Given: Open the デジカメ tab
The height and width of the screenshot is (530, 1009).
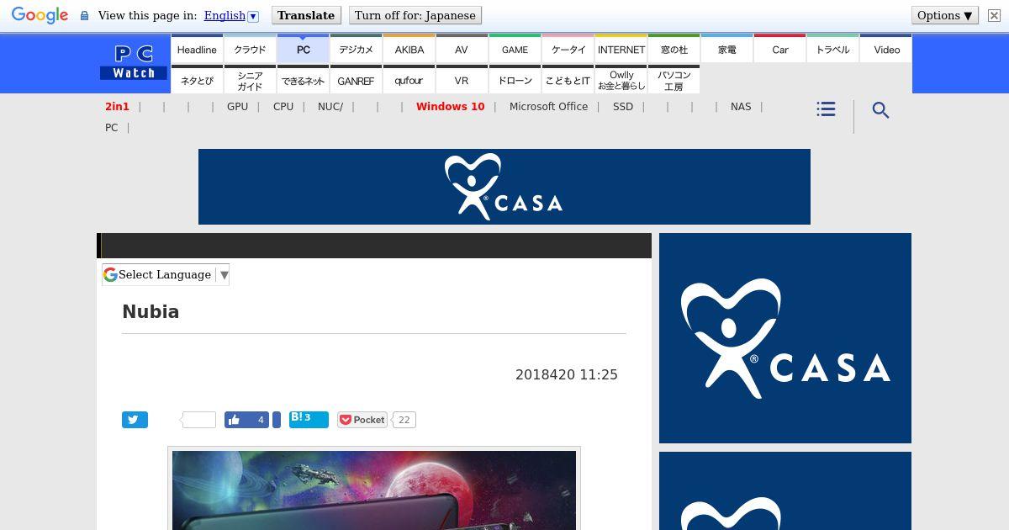Looking at the screenshot, I should tap(356, 50).
